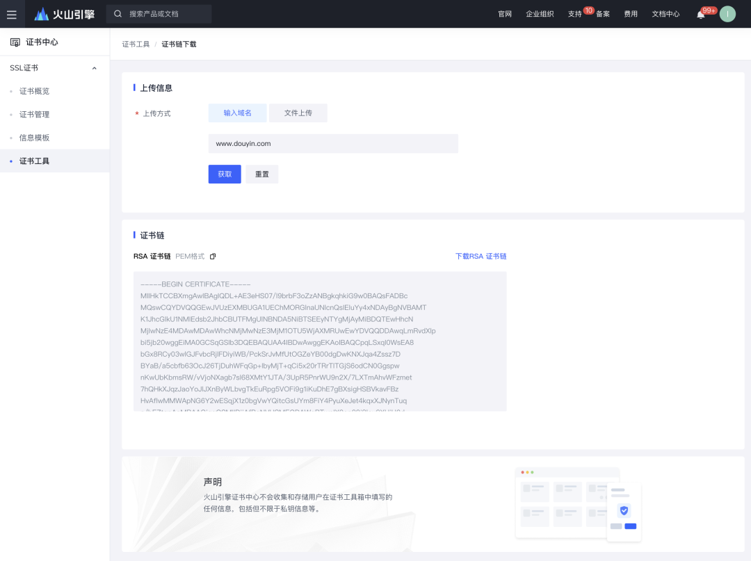Click the domain input showing www.douyin.com

point(332,143)
